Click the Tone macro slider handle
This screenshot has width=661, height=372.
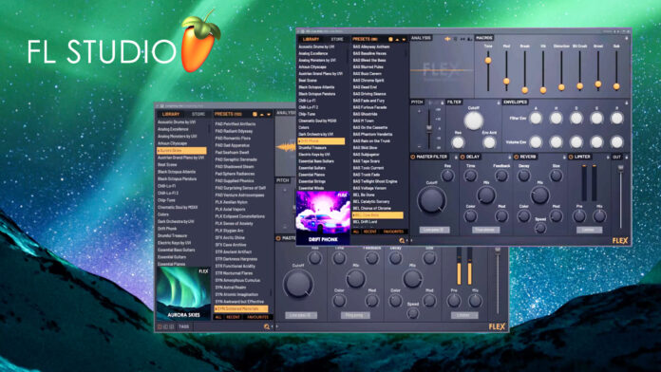pyautogui.click(x=488, y=60)
